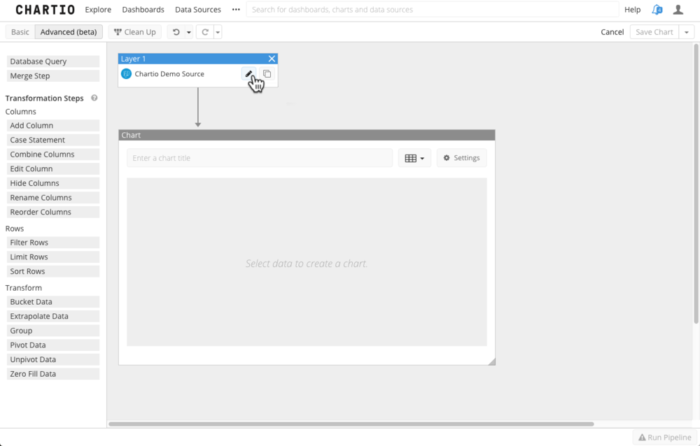This screenshot has width=700, height=446.
Task: Select the Rename Columns step
Action: click(x=53, y=198)
